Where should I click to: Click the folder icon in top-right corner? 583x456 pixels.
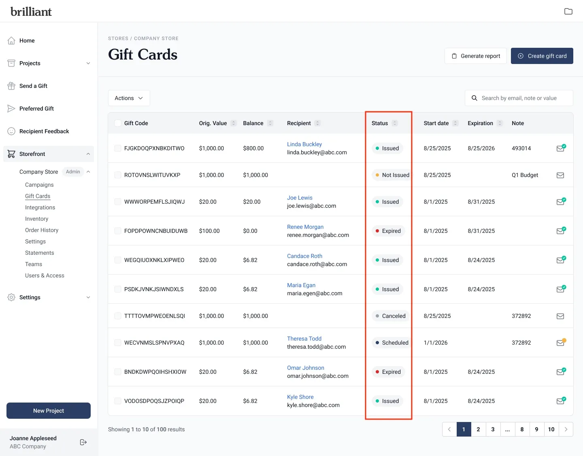point(568,11)
